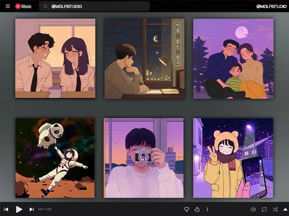Screen dimensions: 289x216
Task: Toggle repeat mode
Action: pos(264,209)
